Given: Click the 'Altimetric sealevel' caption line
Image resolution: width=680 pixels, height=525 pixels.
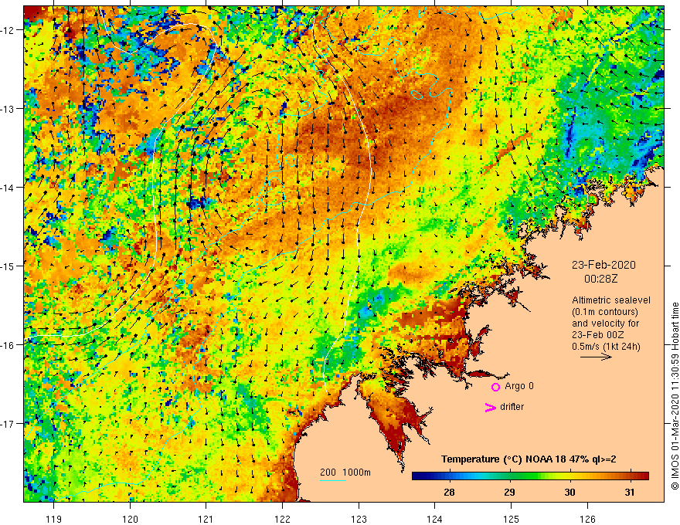Looking at the screenshot, I should coord(611,300).
